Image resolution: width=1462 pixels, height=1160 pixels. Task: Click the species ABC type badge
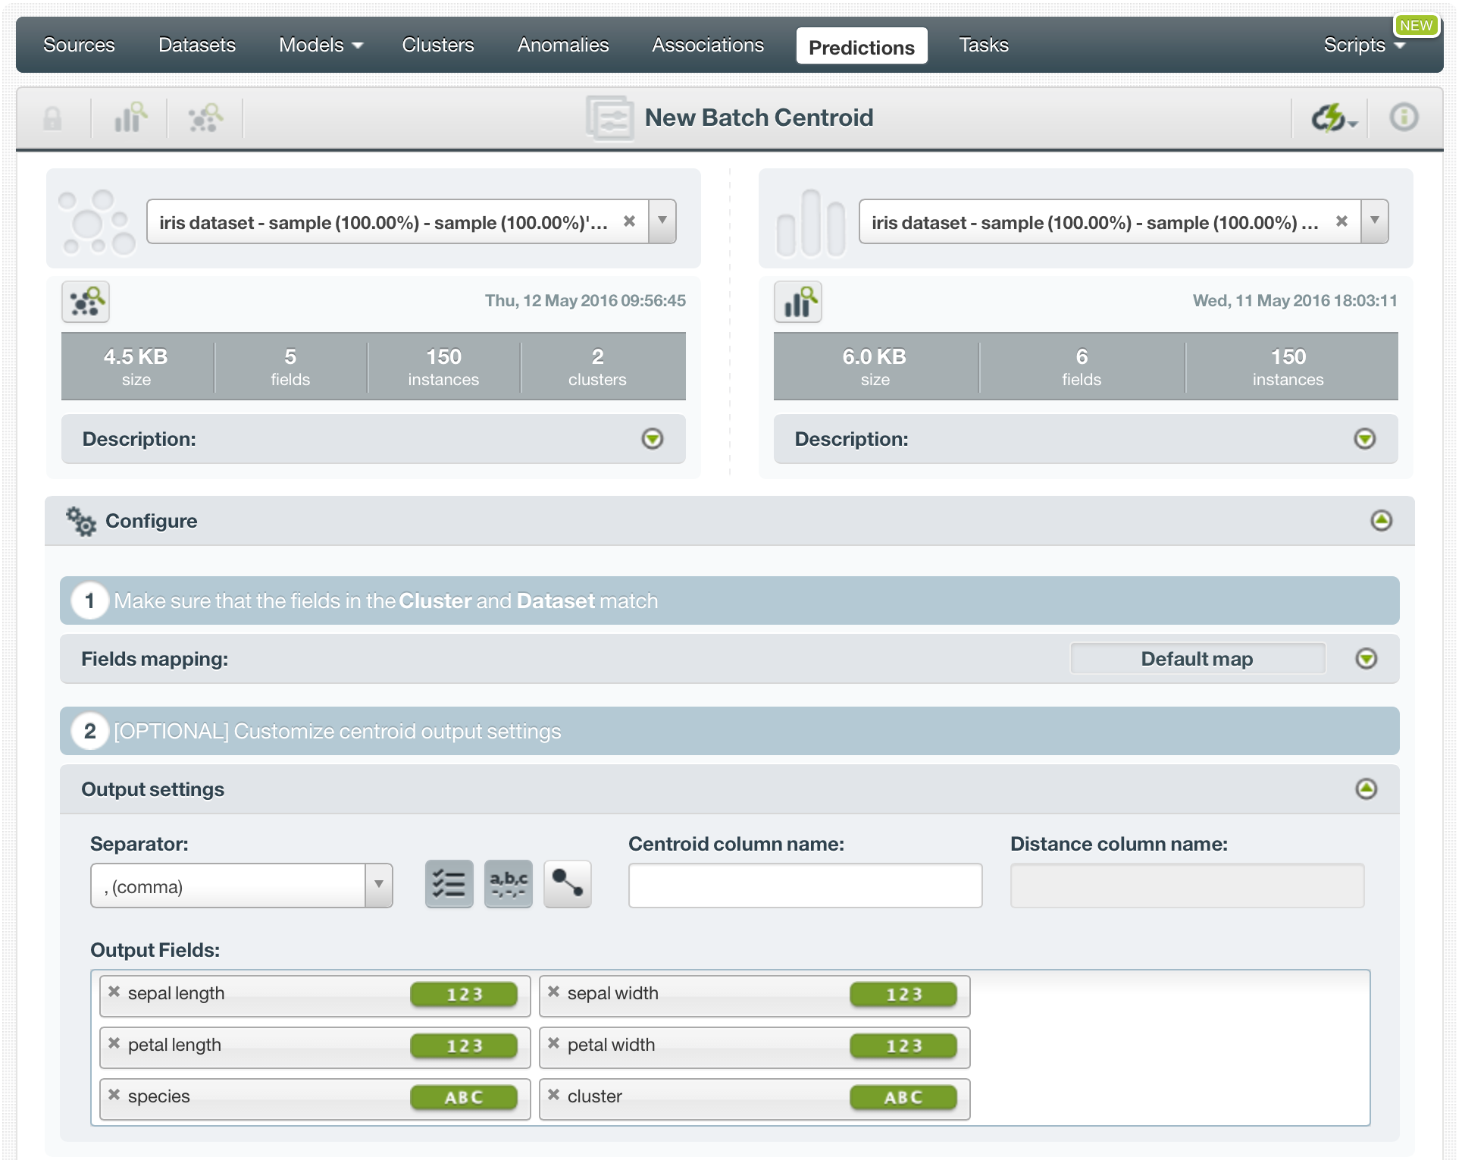point(464,1098)
